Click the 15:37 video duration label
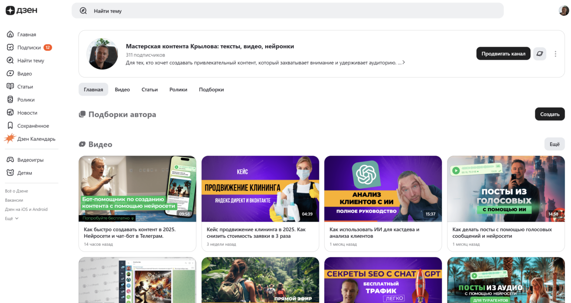The image size is (571, 303). (x=431, y=214)
